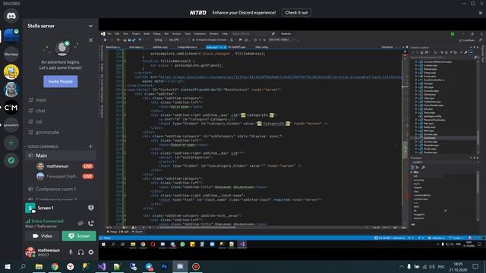Switch to Visual Studio on the taskbar

pos(102,266)
